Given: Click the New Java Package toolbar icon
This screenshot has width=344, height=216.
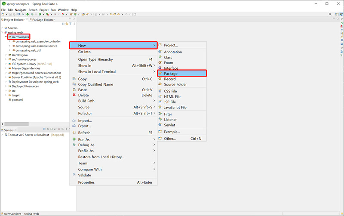Looking at the screenshot, I should [x=71, y=14].
